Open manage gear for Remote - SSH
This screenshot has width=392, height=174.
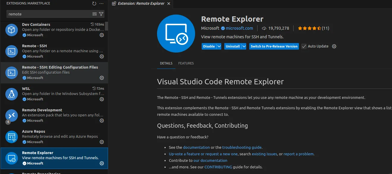click(x=102, y=56)
